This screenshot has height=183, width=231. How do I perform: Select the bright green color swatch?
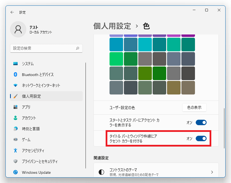pyautogui.click(x=116, y=59)
